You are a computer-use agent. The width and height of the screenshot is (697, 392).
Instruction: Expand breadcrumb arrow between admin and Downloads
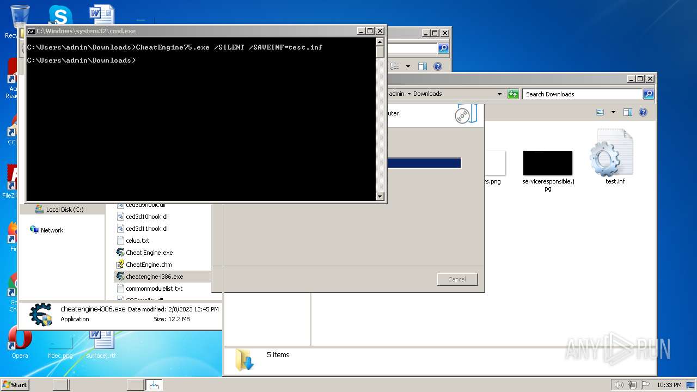pos(409,94)
